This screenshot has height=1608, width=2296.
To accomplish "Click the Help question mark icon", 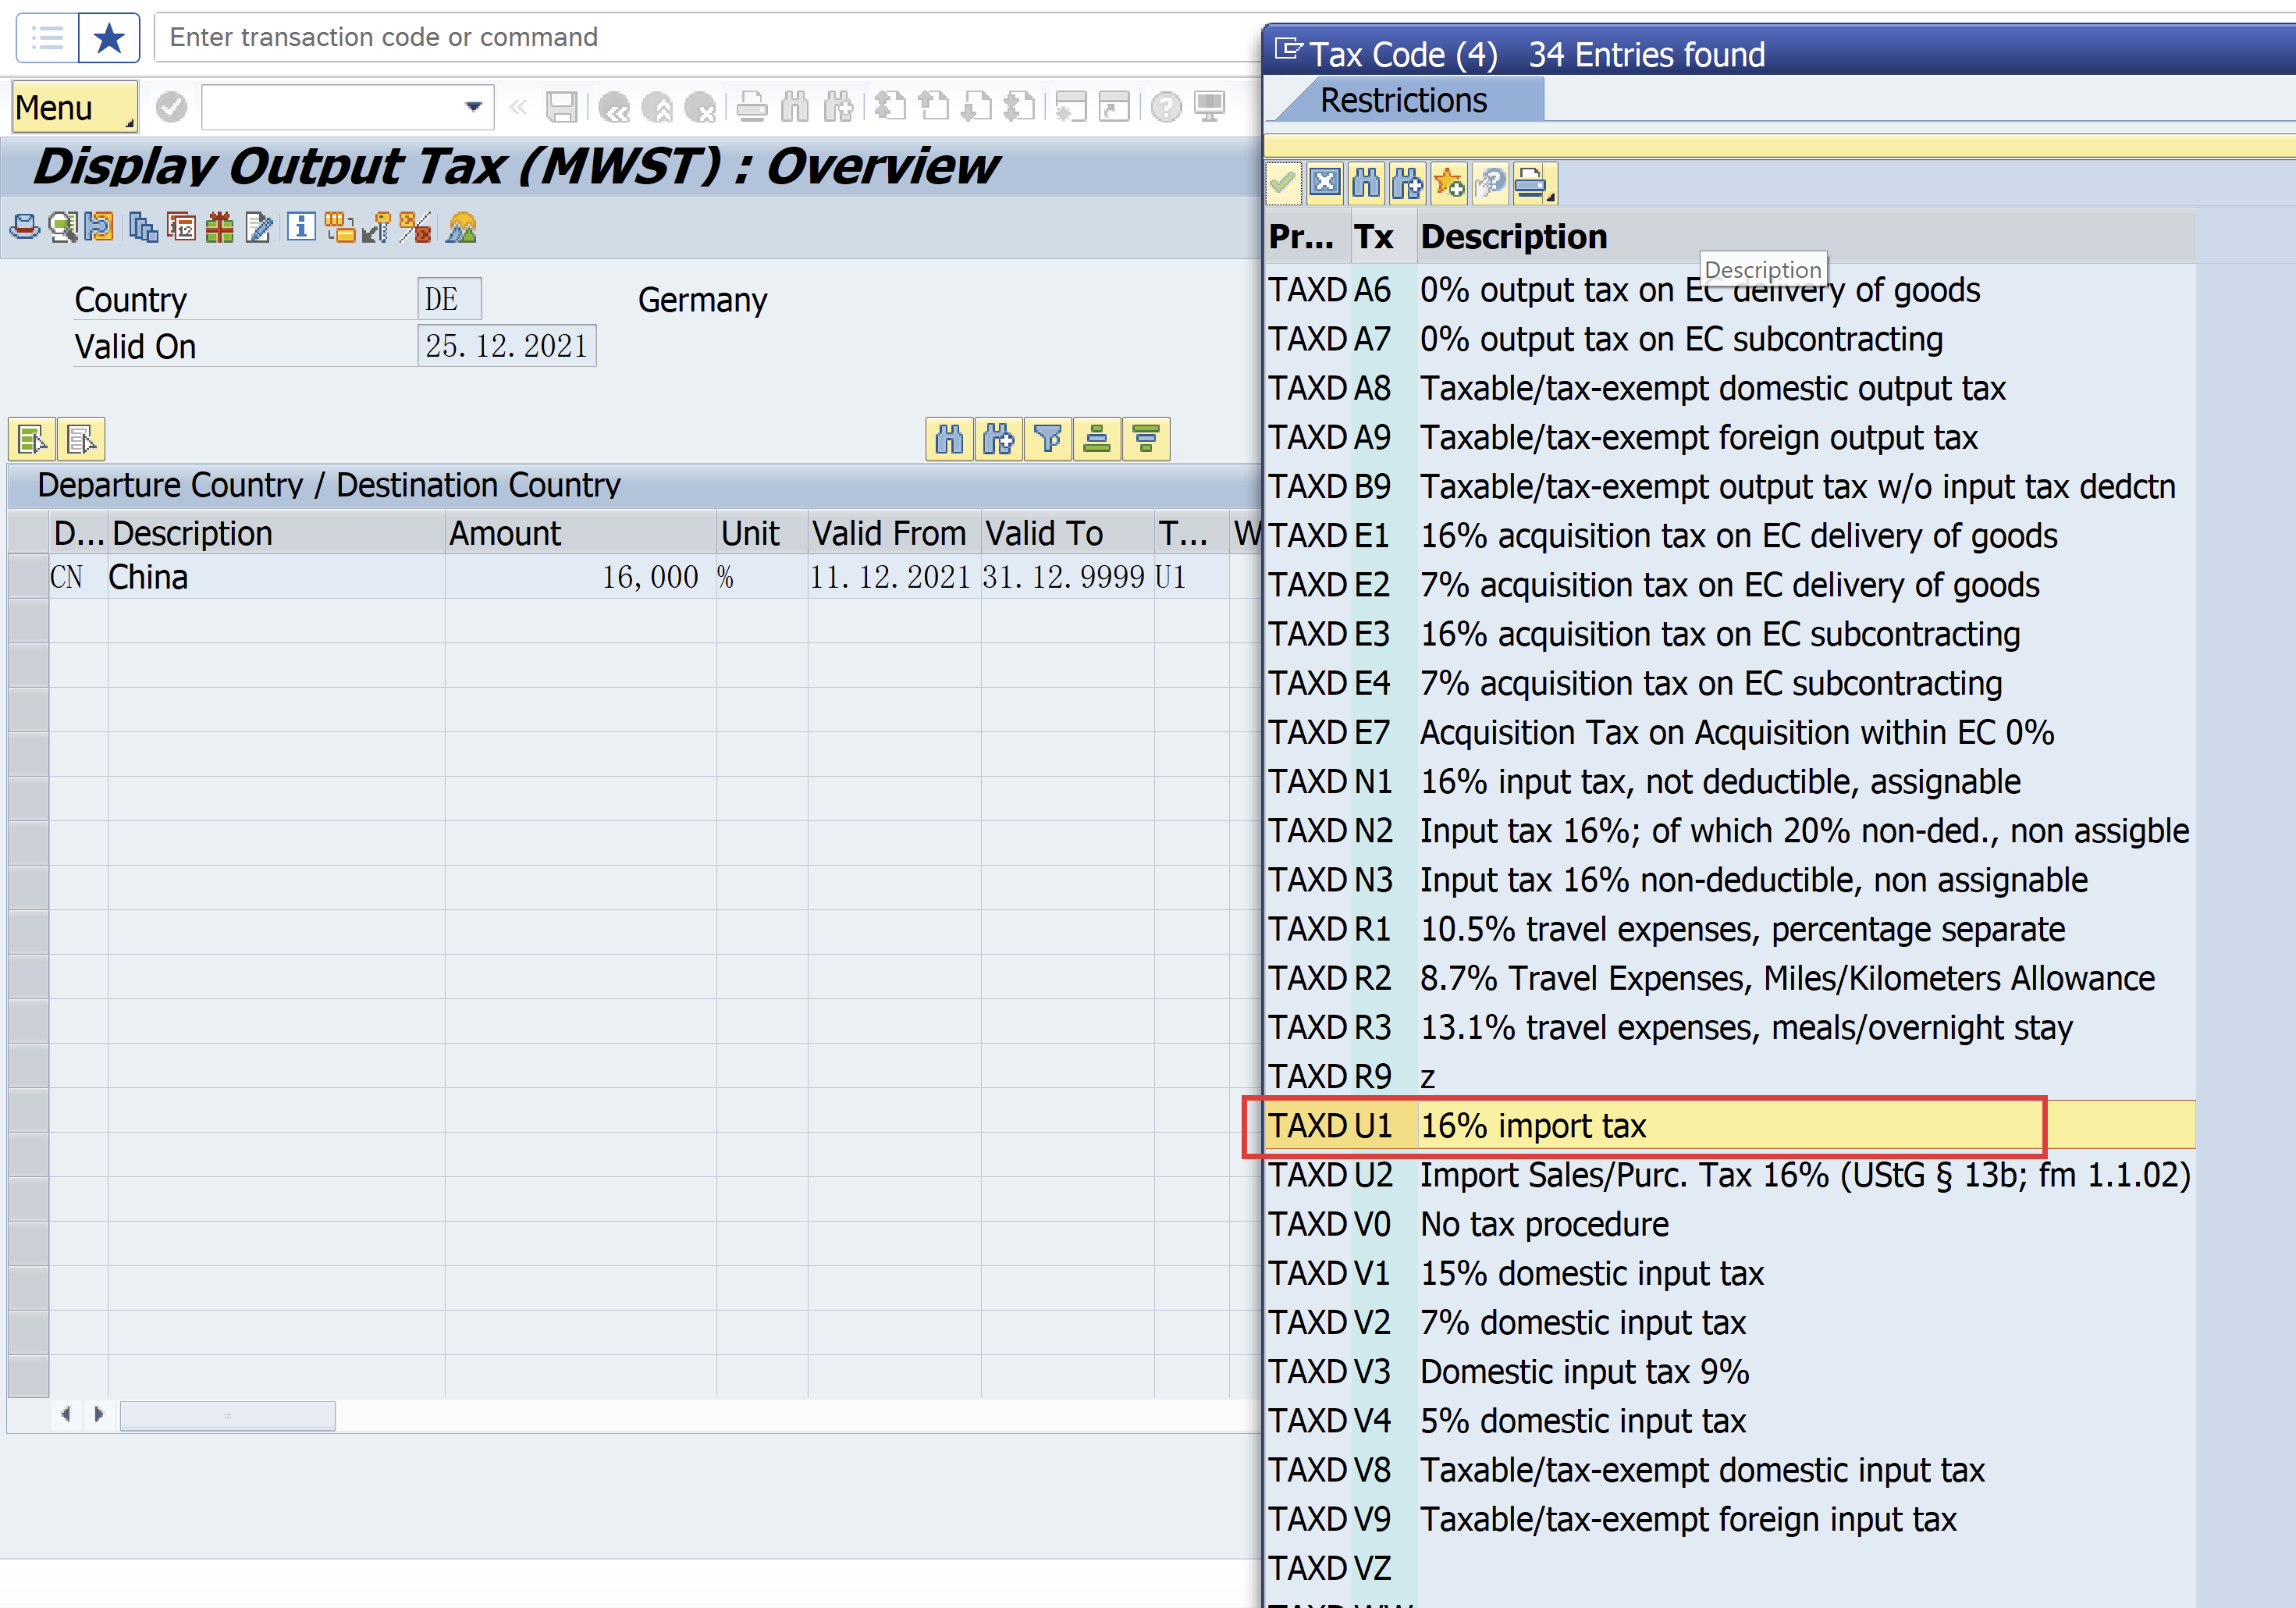I will click(x=1166, y=106).
